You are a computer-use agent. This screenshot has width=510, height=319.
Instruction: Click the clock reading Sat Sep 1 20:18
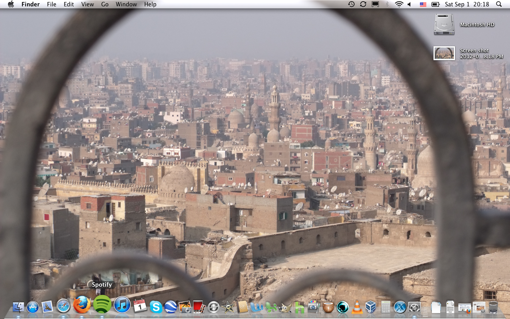point(467,4)
